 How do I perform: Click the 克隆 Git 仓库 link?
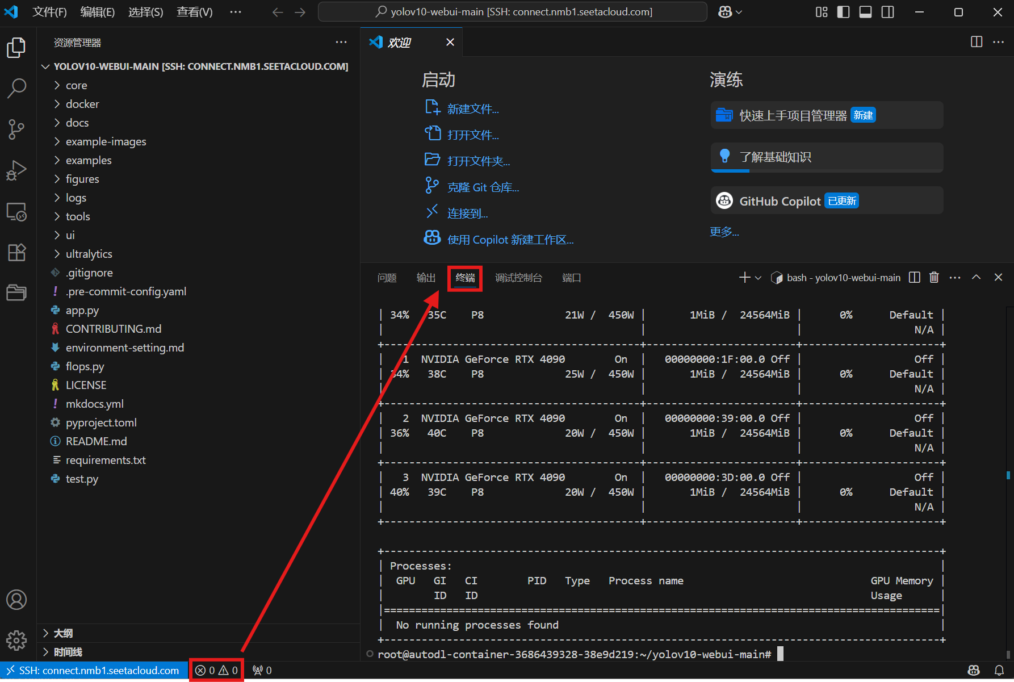click(483, 187)
